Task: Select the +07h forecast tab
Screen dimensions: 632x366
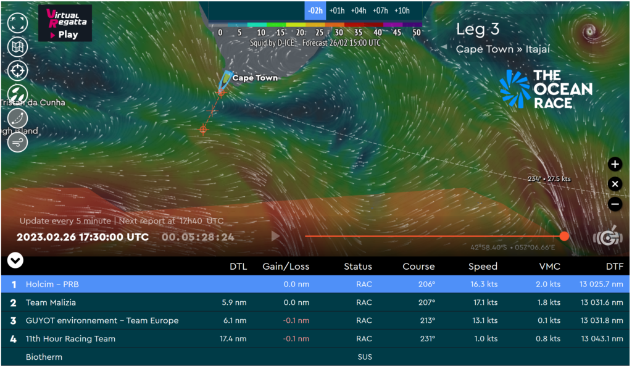Action: 380,10
